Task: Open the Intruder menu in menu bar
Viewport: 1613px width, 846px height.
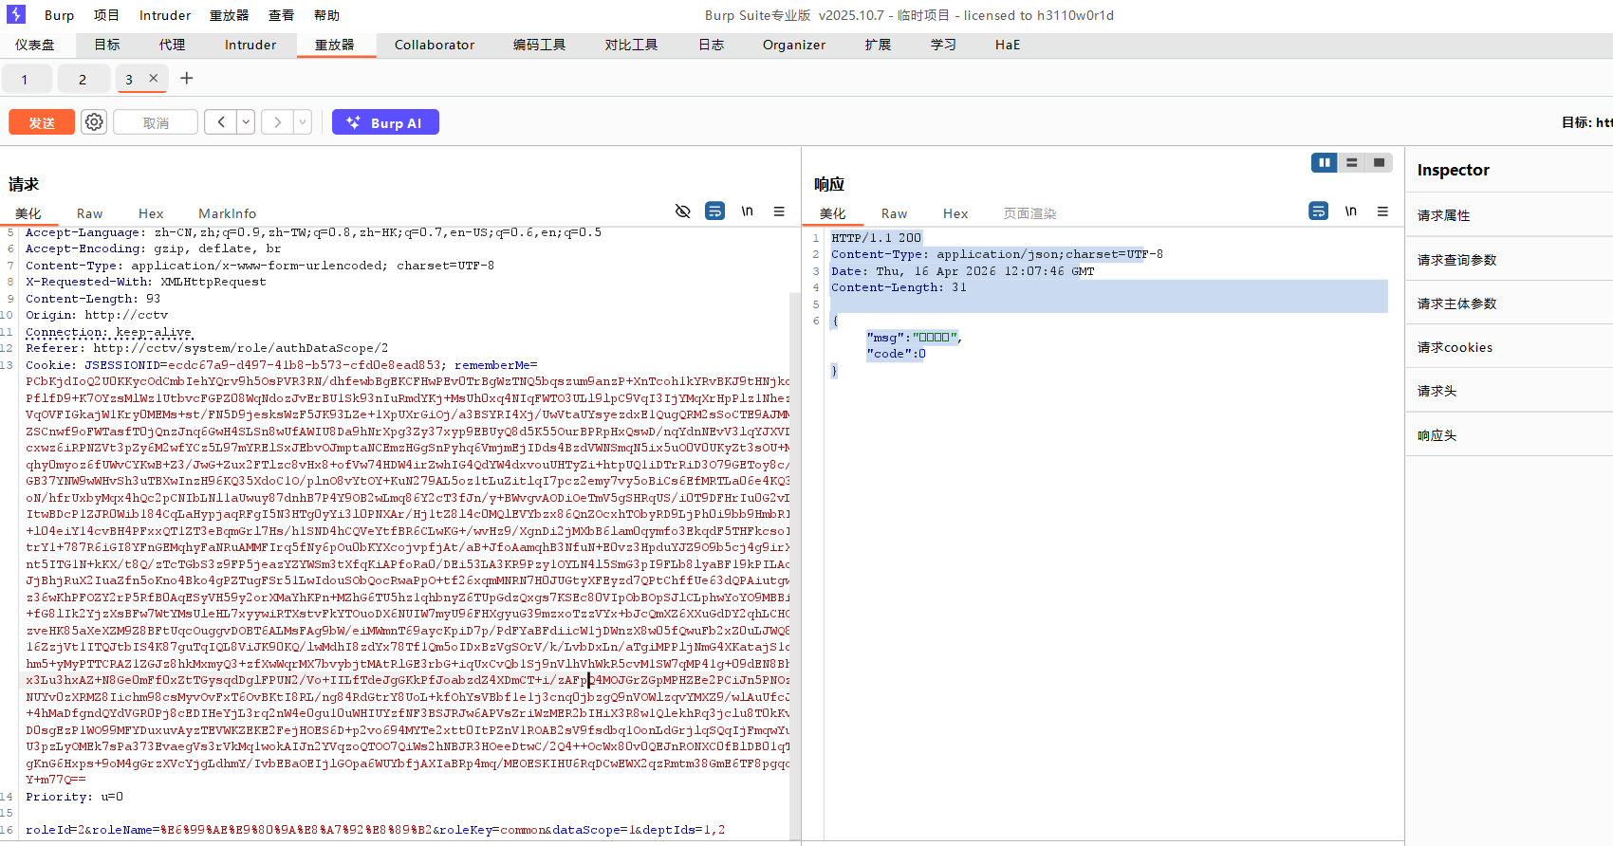Action: 165,15
